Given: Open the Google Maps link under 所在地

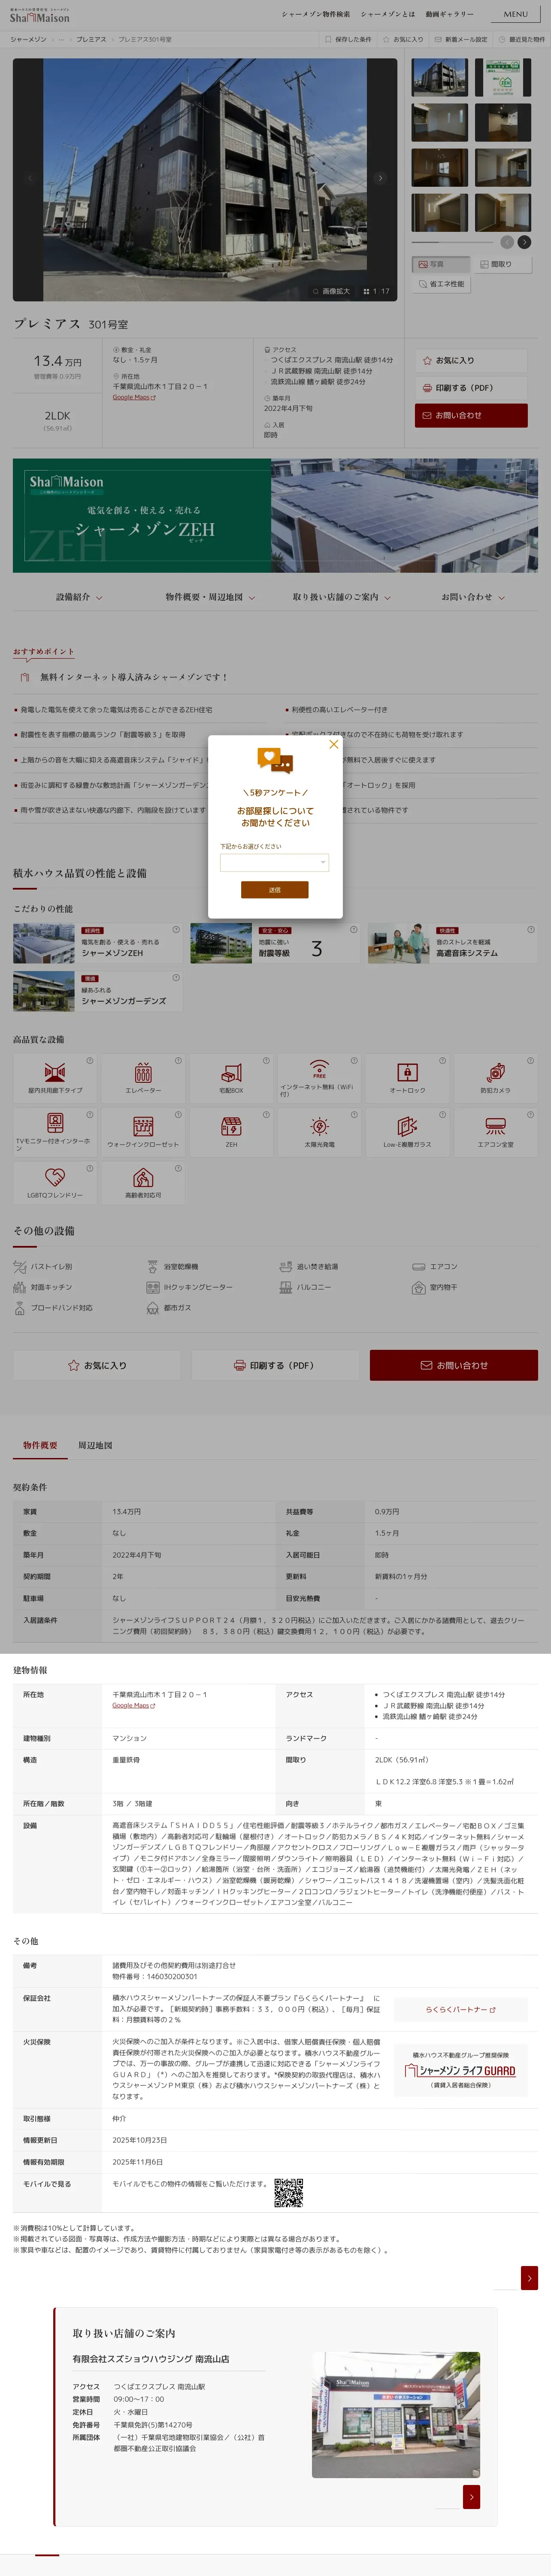Looking at the screenshot, I should [133, 397].
